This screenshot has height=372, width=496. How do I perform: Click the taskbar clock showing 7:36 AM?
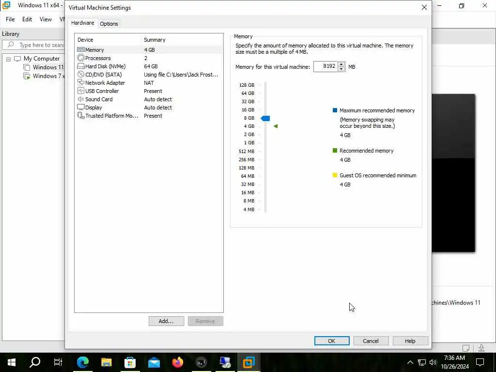pos(454,362)
